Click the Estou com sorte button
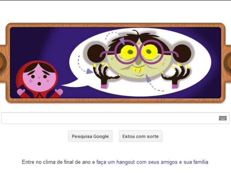Viewport: 231px width, 173px height. (x=141, y=136)
